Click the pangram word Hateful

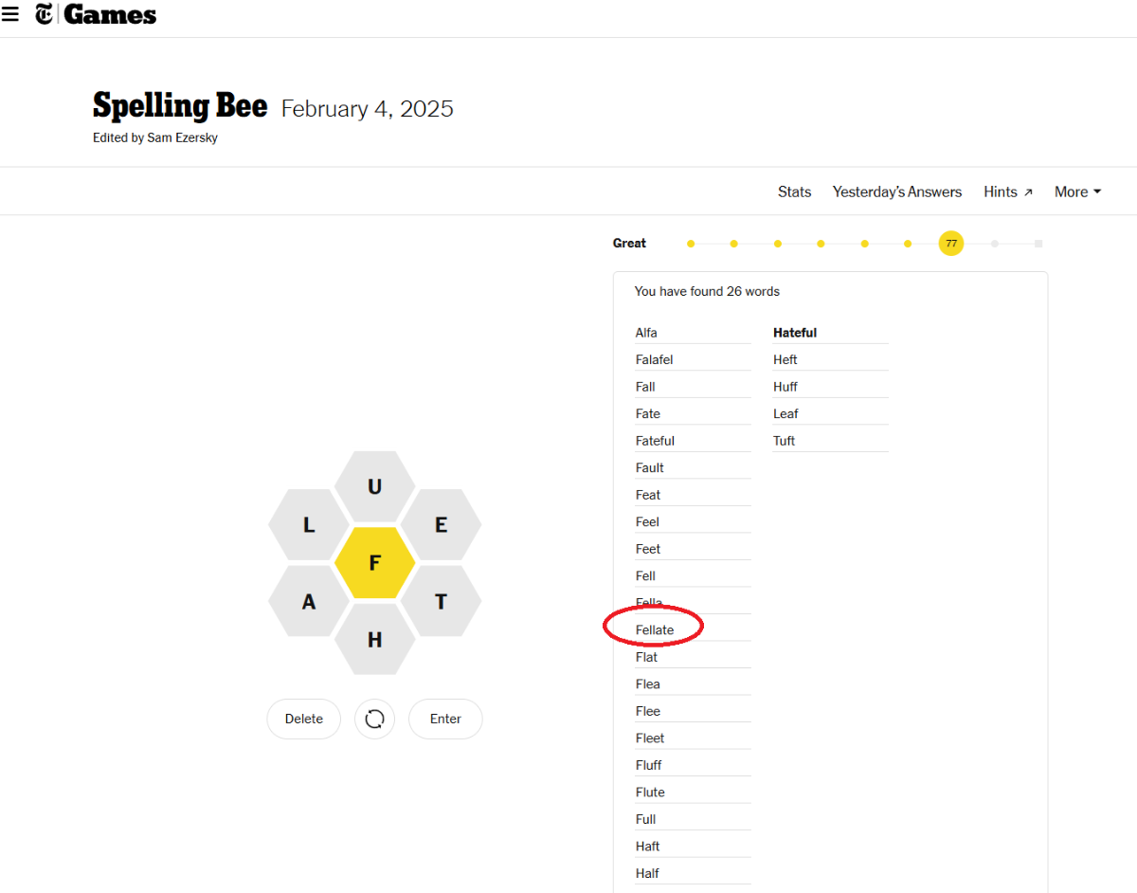(x=795, y=333)
